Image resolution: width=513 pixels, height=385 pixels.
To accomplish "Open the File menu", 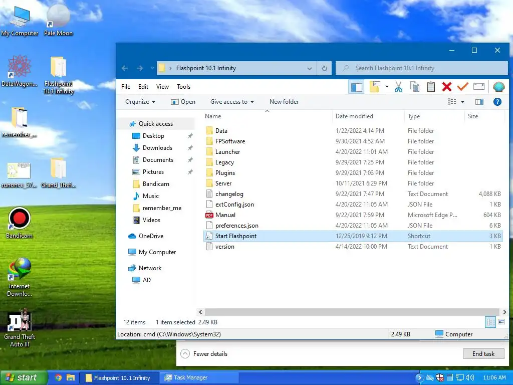I will (x=126, y=87).
